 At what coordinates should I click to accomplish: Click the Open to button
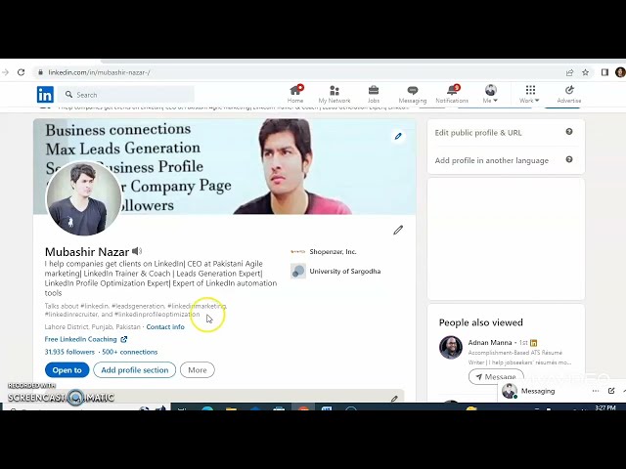pos(67,370)
